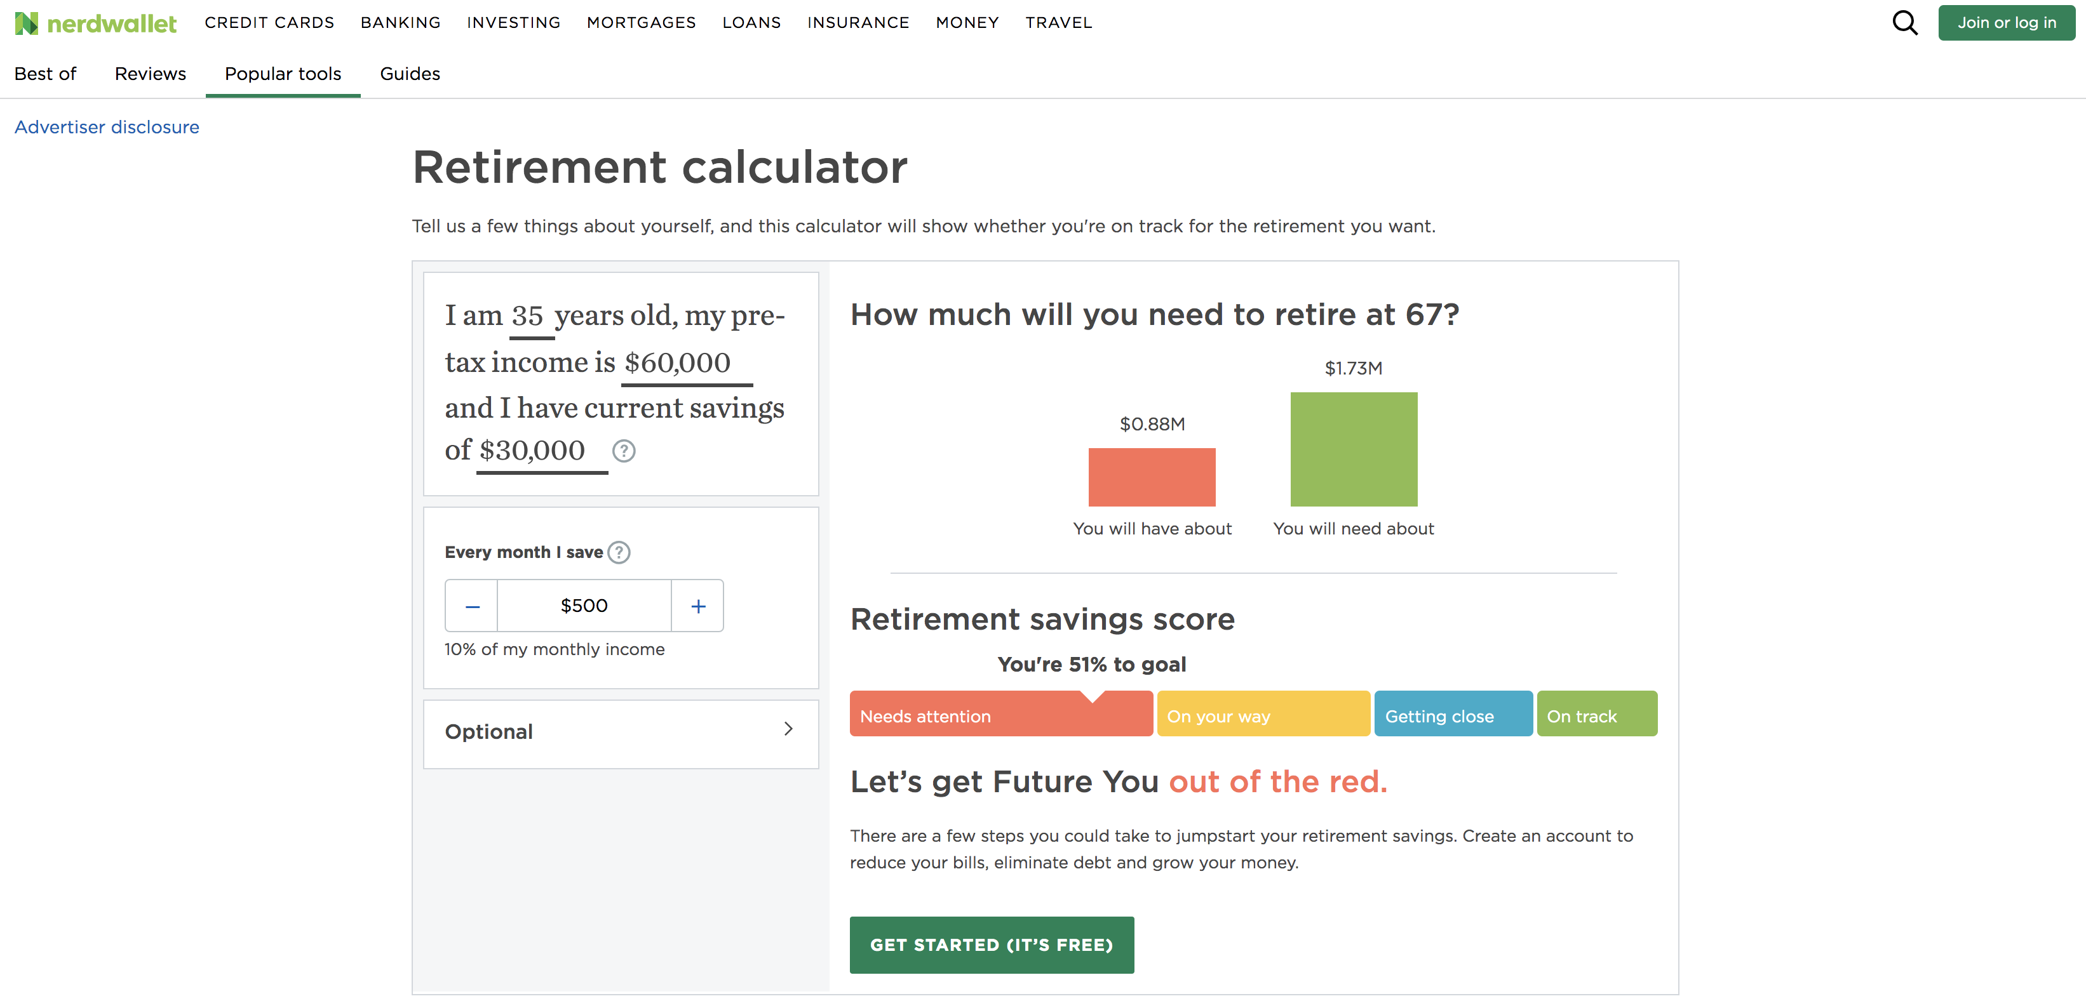The image size is (2086, 1008).
Task: Increase monthly savings with plus button
Action: pyautogui.click(x=698, y=605)
